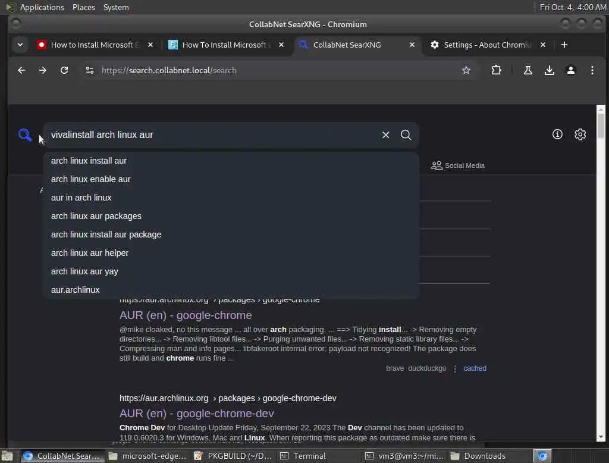Image resolution: width=609 pixels, height=463 pixels.
Task: Open the 'AUR (en) - google-chrome' result link
Action: (186, 315)
